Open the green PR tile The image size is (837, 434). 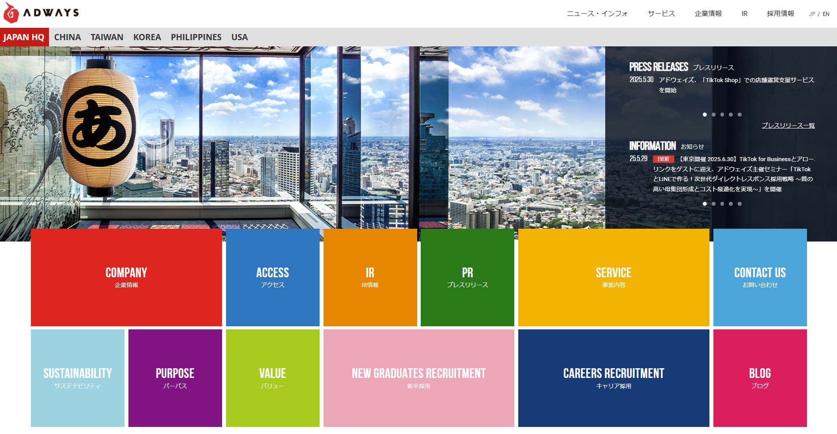468,277
